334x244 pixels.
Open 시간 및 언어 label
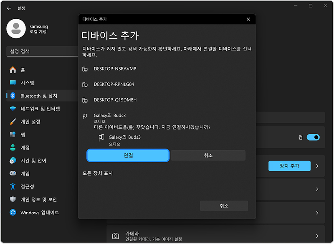pos(33,160)
